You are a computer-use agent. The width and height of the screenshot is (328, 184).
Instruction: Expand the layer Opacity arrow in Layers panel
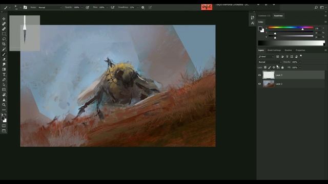pos(300,62)
